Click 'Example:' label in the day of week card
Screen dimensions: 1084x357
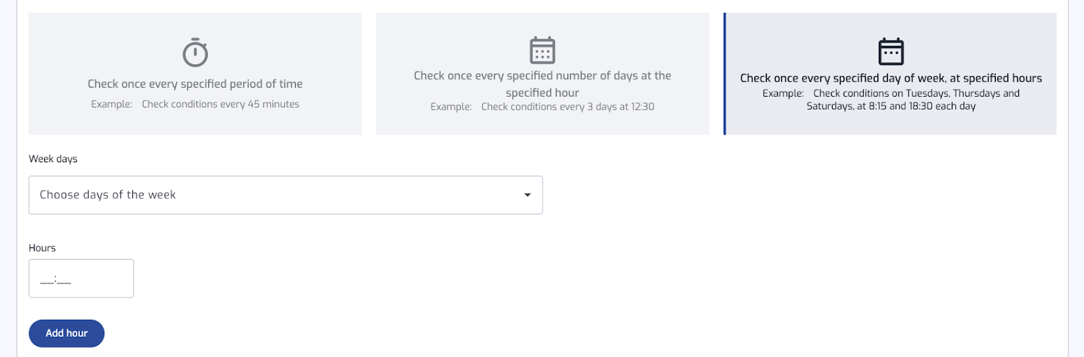click(783, 93)
